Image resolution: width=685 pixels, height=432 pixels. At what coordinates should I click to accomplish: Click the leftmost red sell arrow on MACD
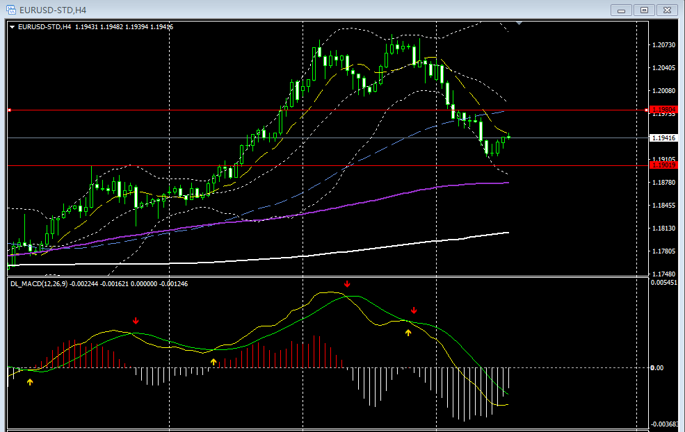[x=136, y=320]
